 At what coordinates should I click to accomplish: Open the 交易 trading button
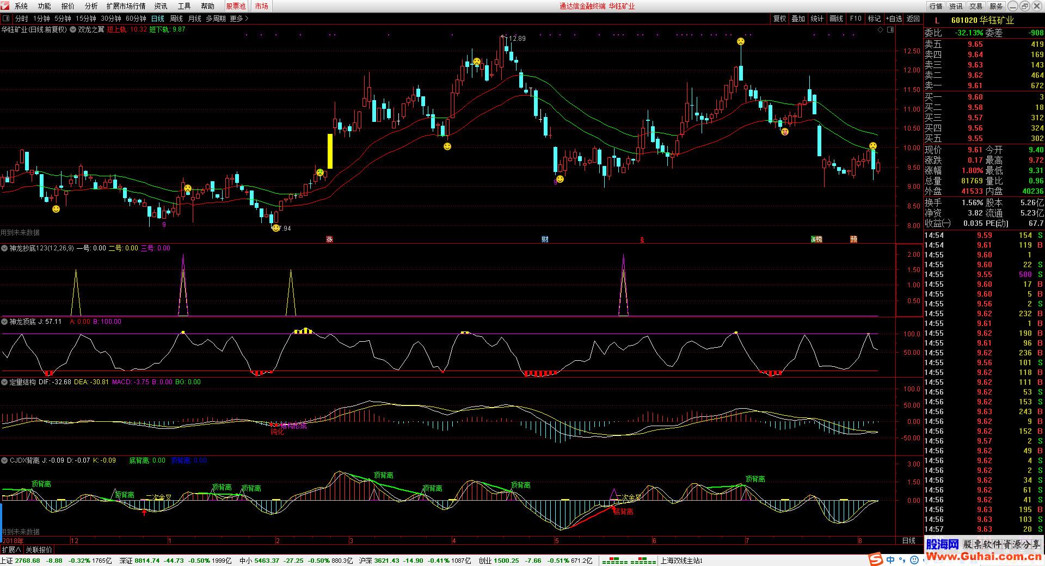[x=976, y=6]
